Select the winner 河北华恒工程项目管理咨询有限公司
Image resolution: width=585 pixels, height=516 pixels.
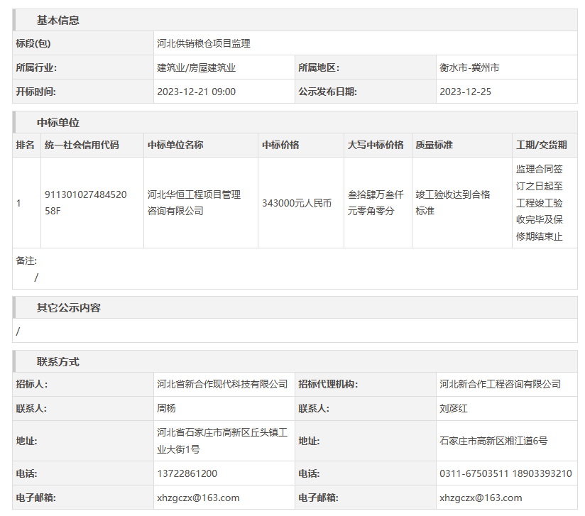coord(194,202)
